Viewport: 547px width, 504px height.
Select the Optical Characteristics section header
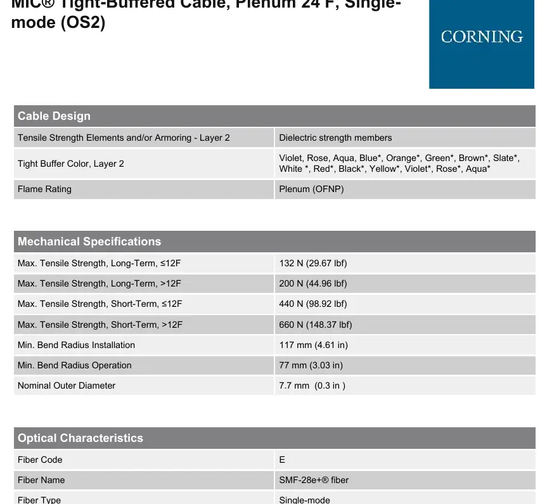[x=274, y=438]
